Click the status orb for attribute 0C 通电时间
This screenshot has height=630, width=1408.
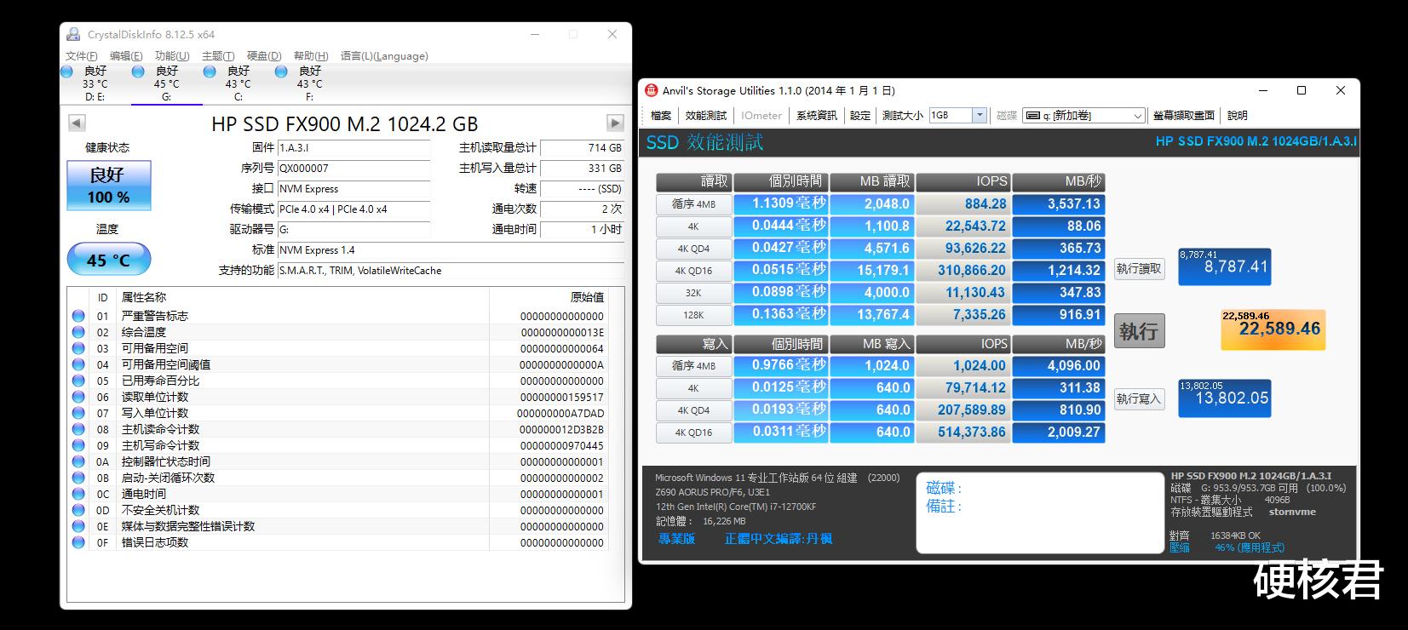(x=78, y=494)
